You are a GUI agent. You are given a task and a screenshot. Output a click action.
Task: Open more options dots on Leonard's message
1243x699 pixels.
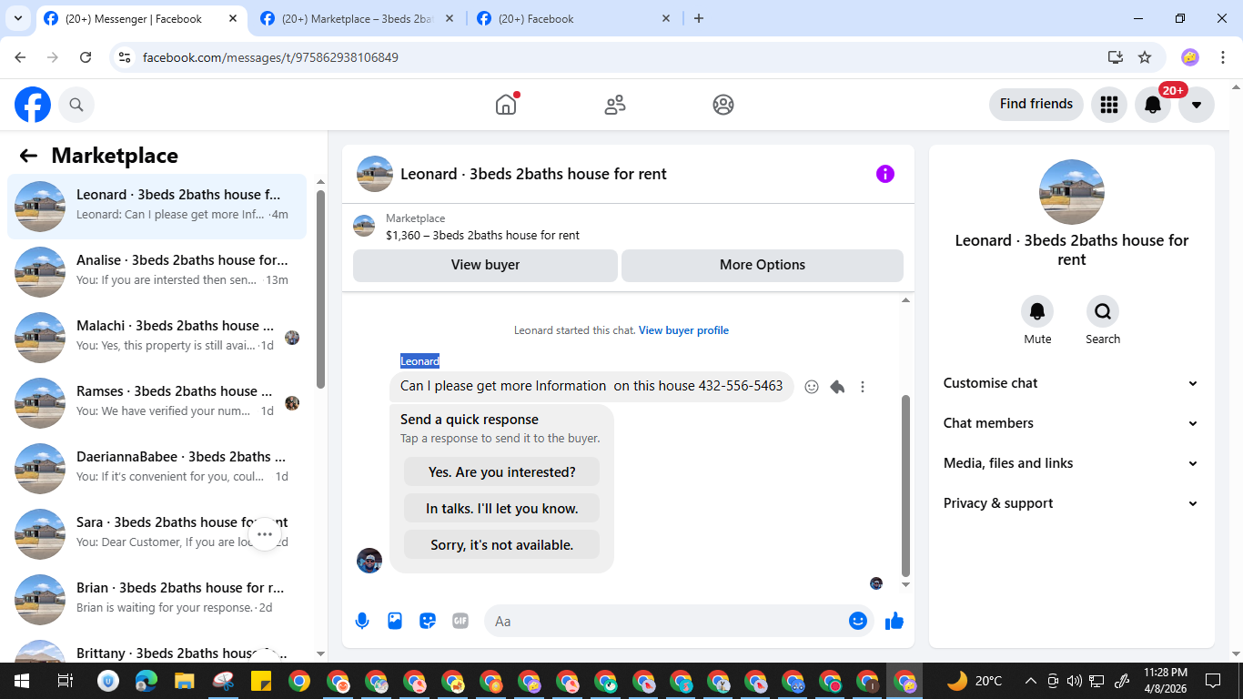click(x=863, y=387)
